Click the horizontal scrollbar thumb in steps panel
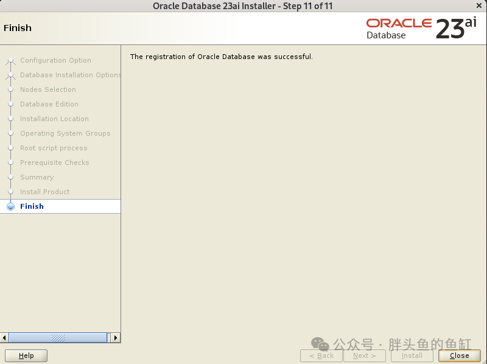487x364 pixels. (58, 338)
